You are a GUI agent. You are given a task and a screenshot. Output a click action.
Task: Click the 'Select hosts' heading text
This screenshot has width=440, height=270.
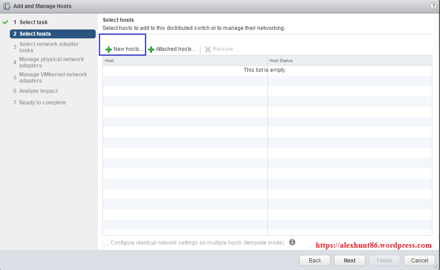[x=118, y=20]
